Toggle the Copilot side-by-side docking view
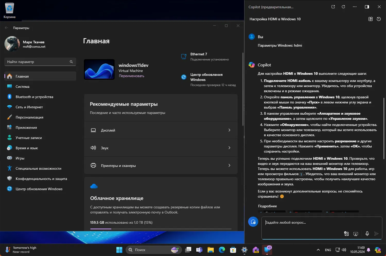The height and width of the screenshot is (256, 386). point(367,7)
